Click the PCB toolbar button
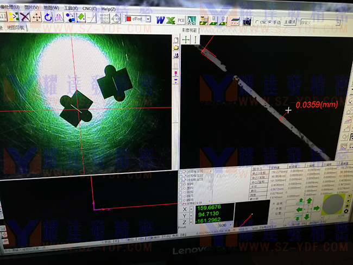This screenshot has height=265, width=353. tap(181, 21)
